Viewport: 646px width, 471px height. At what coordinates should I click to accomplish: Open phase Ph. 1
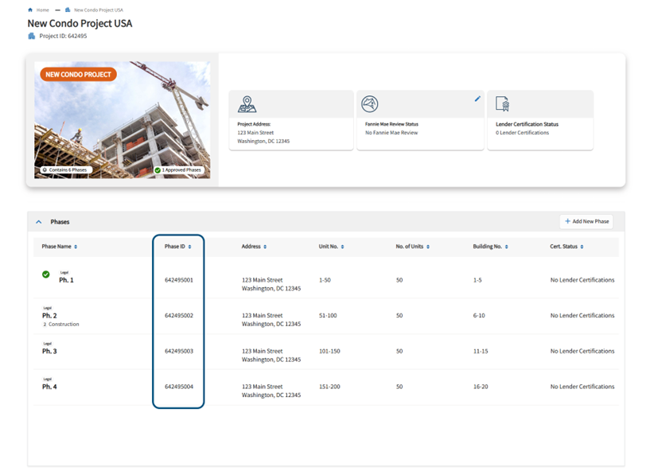pyautogui.click(x=66, y=280)
